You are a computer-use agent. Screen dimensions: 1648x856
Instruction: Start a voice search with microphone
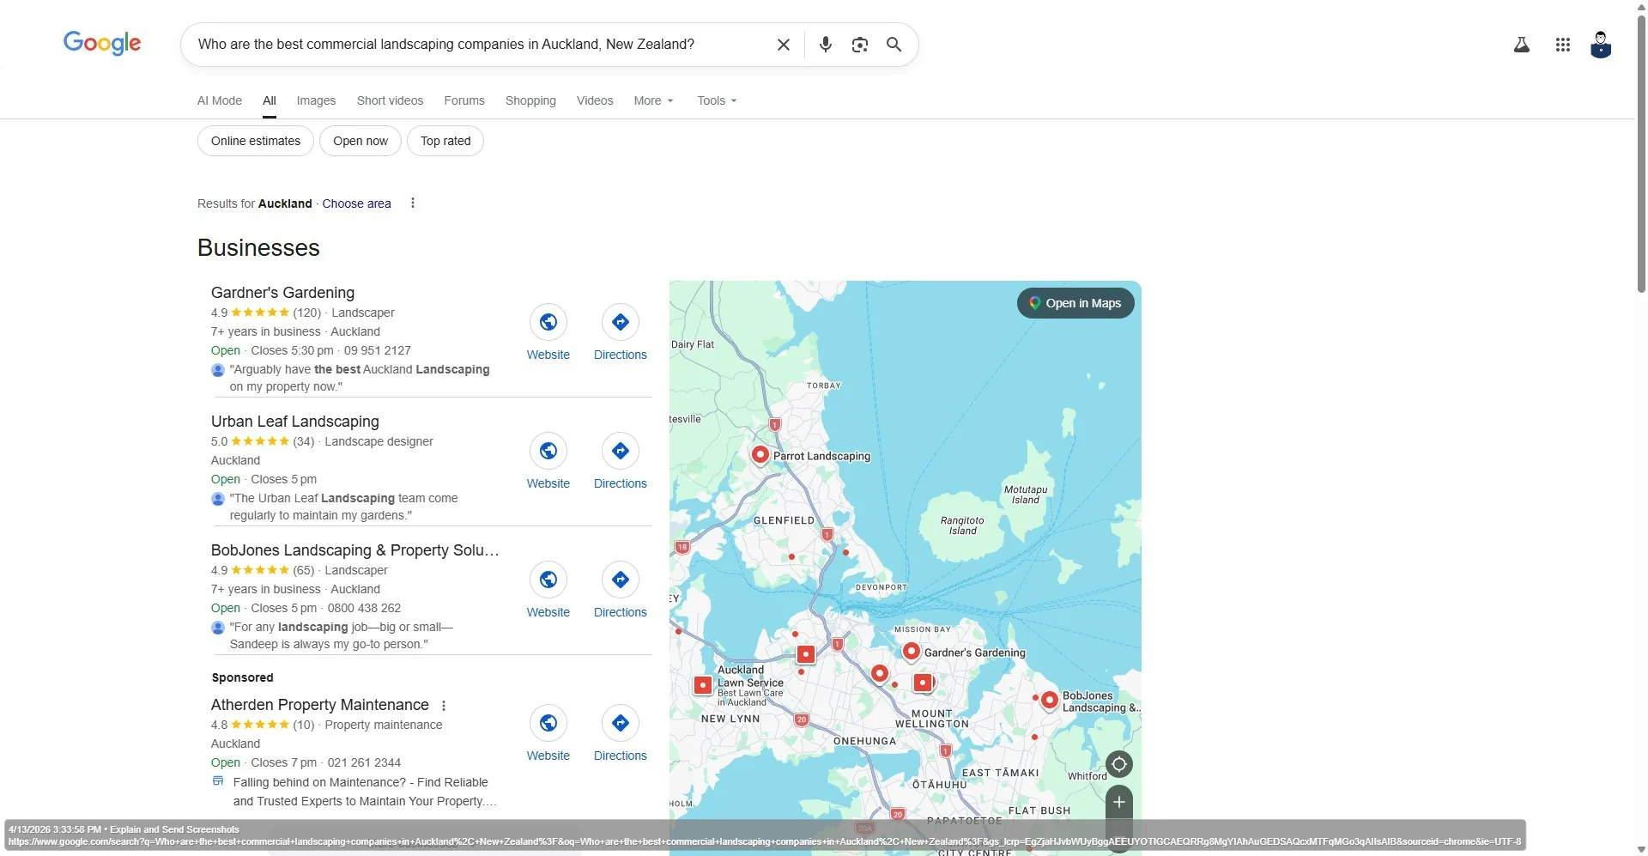[x=825, y=45]
